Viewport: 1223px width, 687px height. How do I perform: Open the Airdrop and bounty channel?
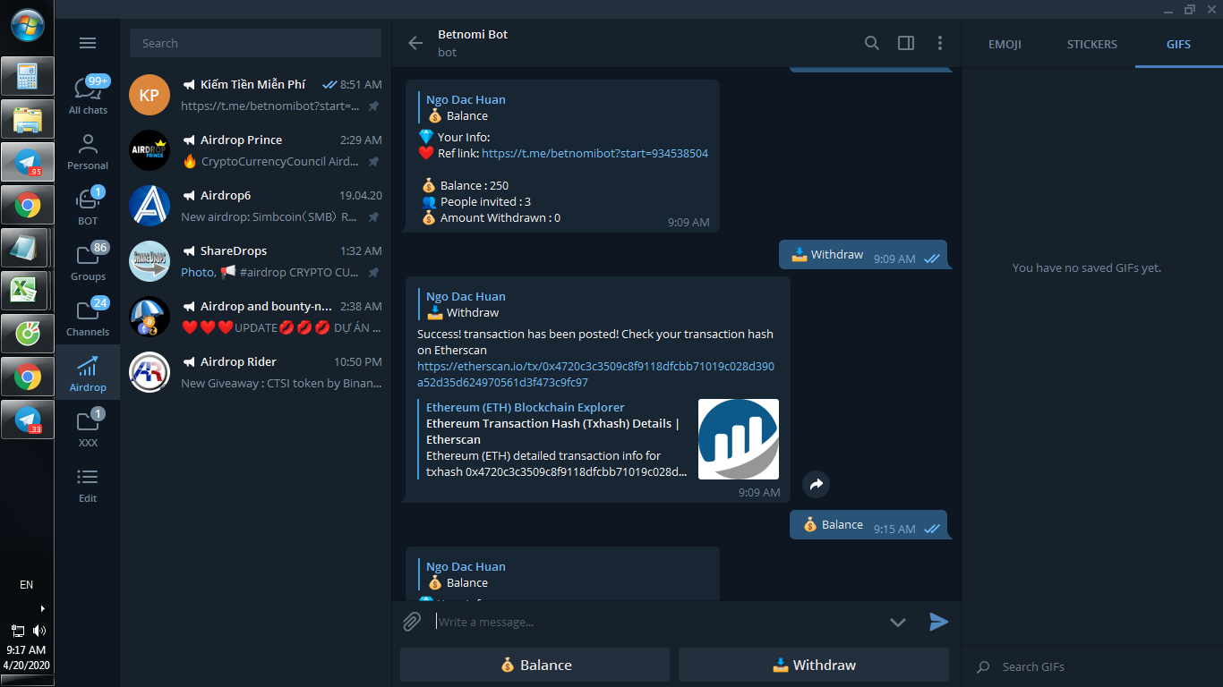click(x=255, y=318)
